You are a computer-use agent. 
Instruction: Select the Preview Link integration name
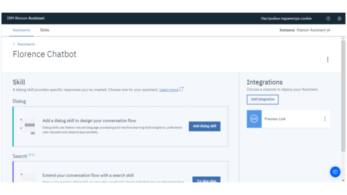275,119
